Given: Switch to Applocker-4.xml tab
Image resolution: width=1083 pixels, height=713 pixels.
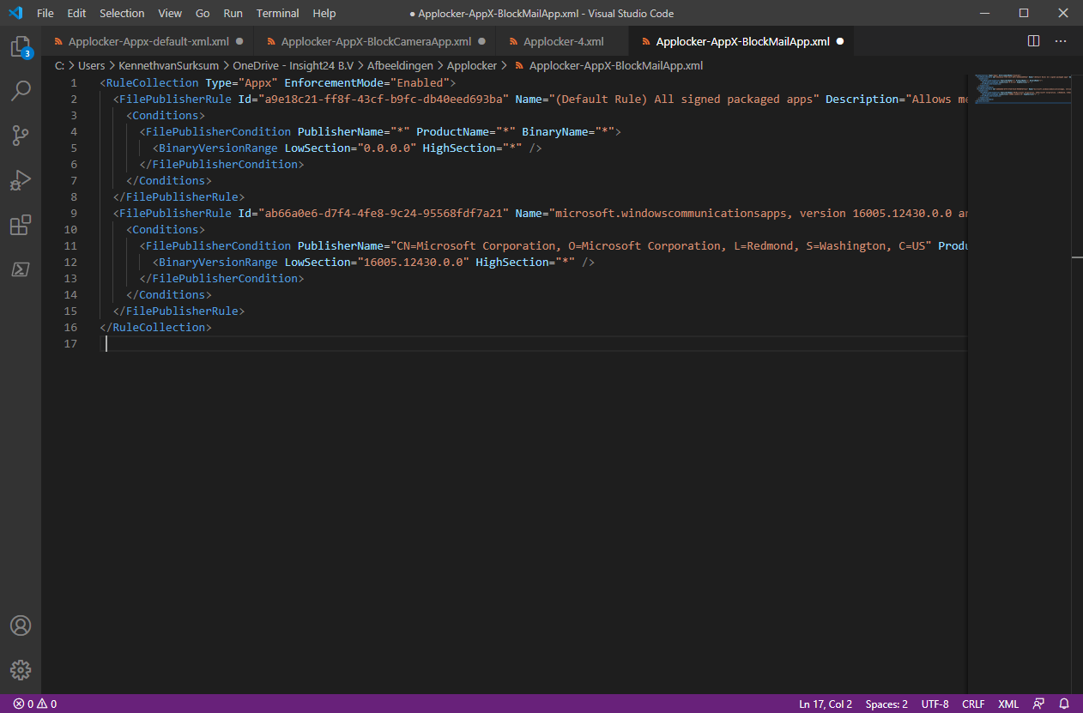Looking at the screenshot, I should click(562, 41).
